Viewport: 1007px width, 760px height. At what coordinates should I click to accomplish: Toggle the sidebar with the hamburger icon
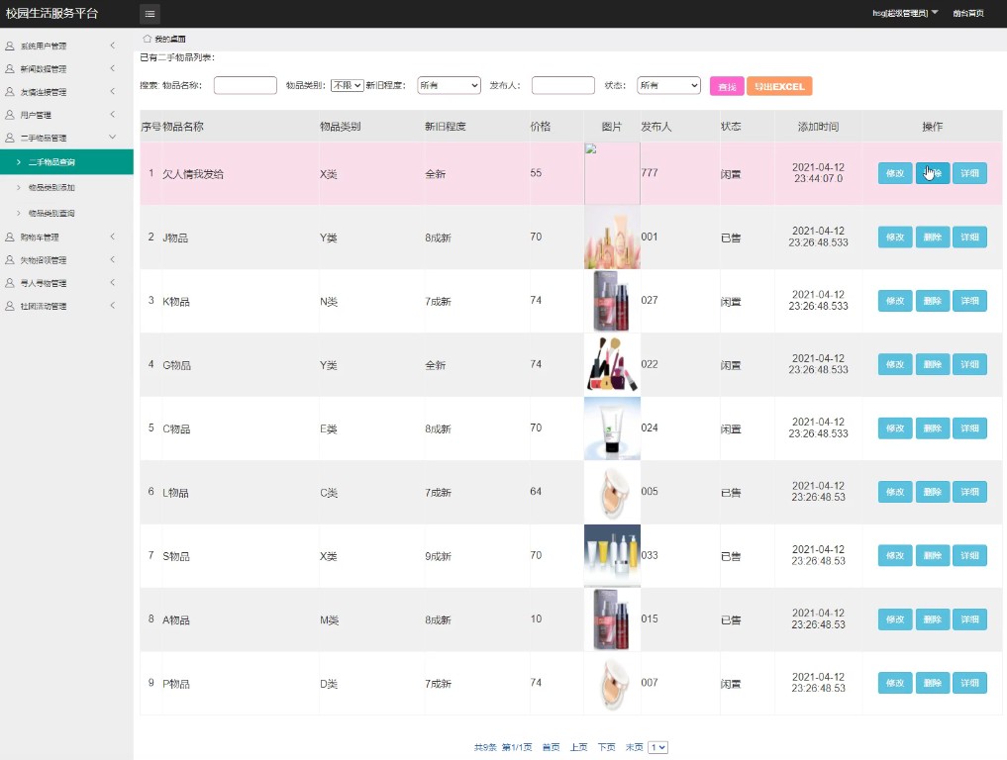tap(150, 14)
